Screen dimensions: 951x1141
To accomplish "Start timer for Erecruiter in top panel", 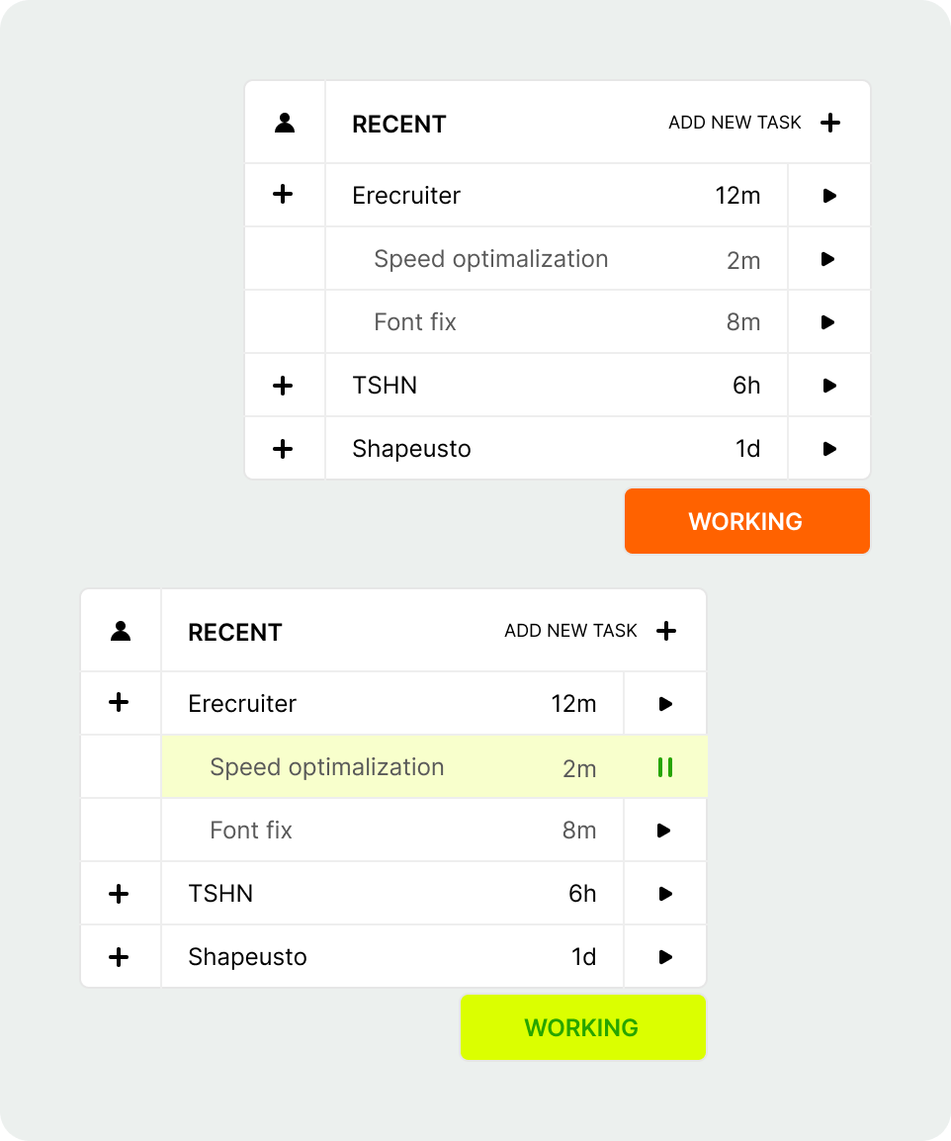I will (829, 196).
